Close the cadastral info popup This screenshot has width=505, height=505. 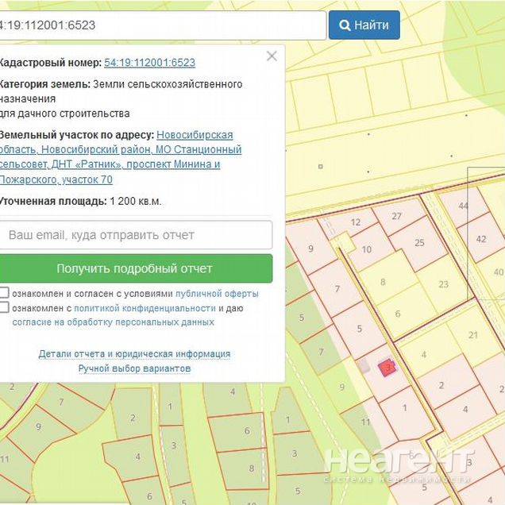click(272, 56)
